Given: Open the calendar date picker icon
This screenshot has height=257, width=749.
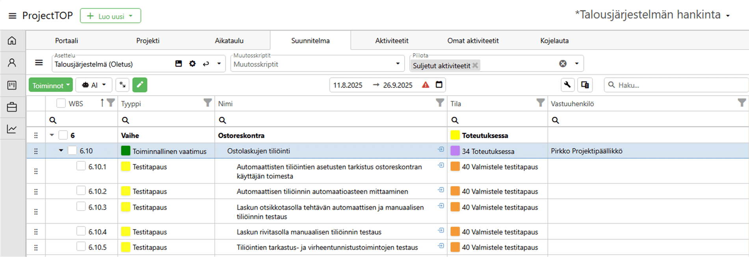Looking at the screenshot, I should 439,85.
